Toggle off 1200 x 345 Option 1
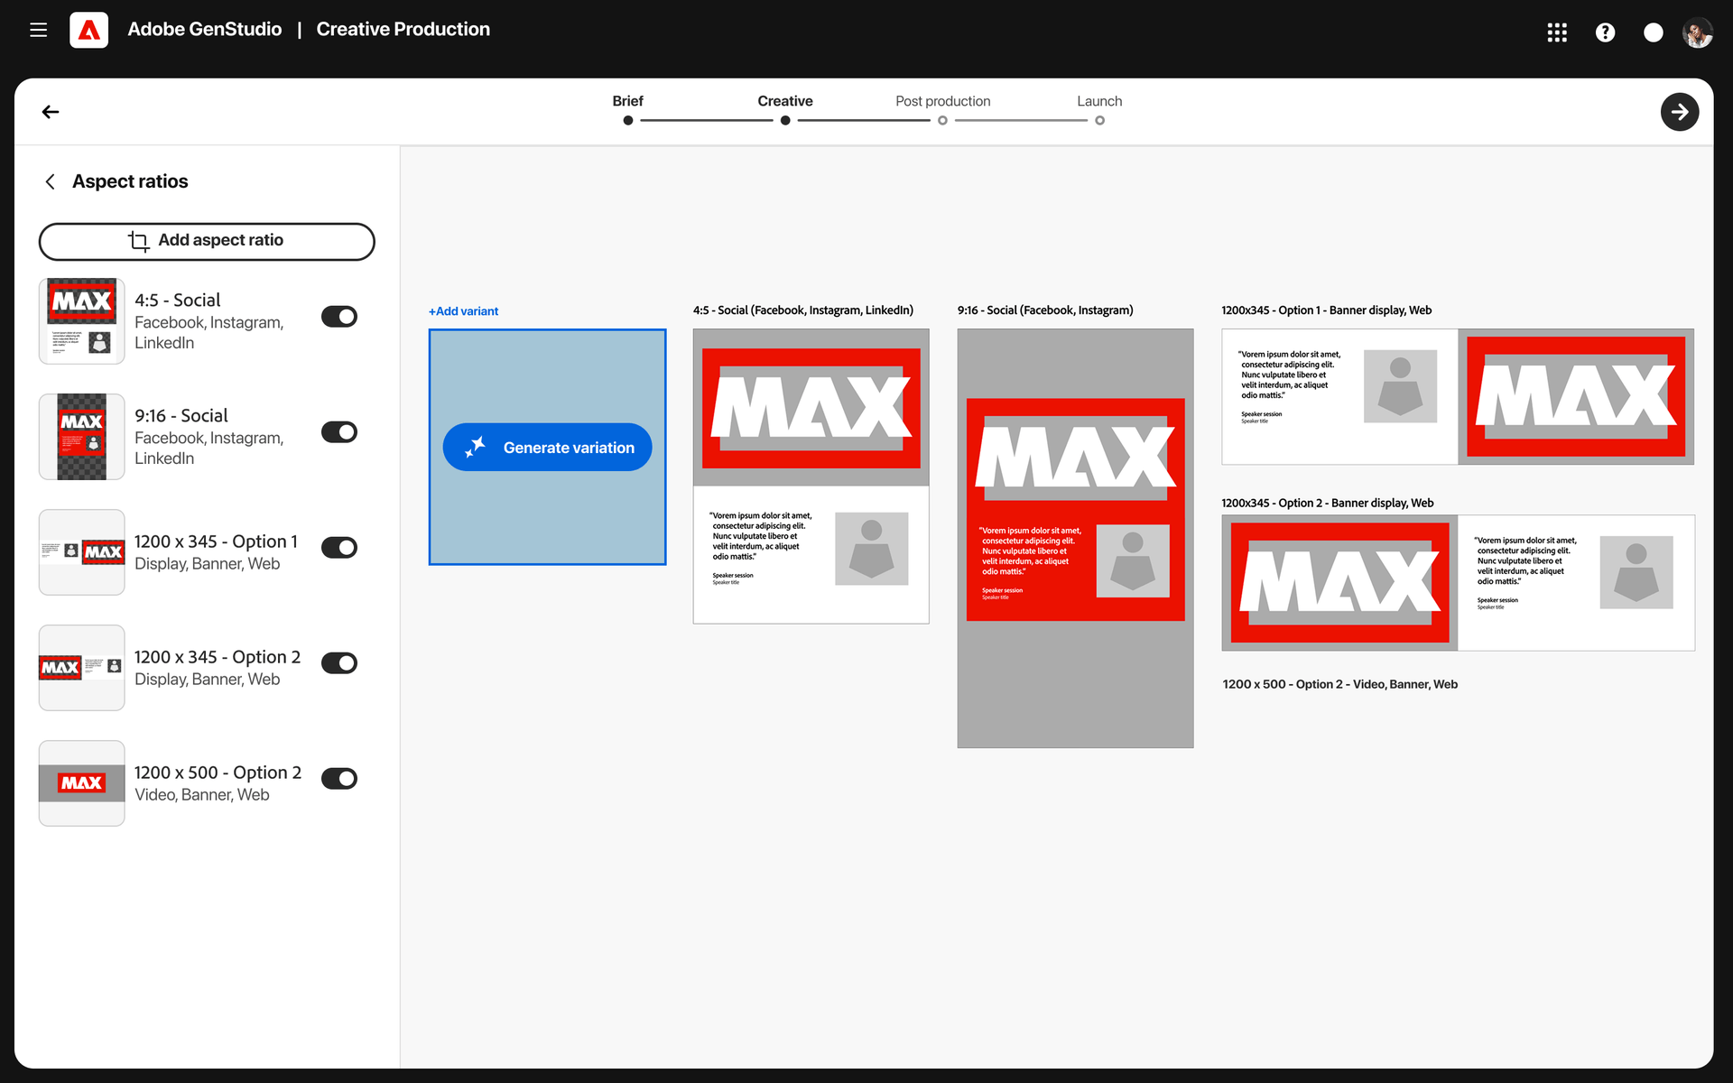 pos(339,548)
